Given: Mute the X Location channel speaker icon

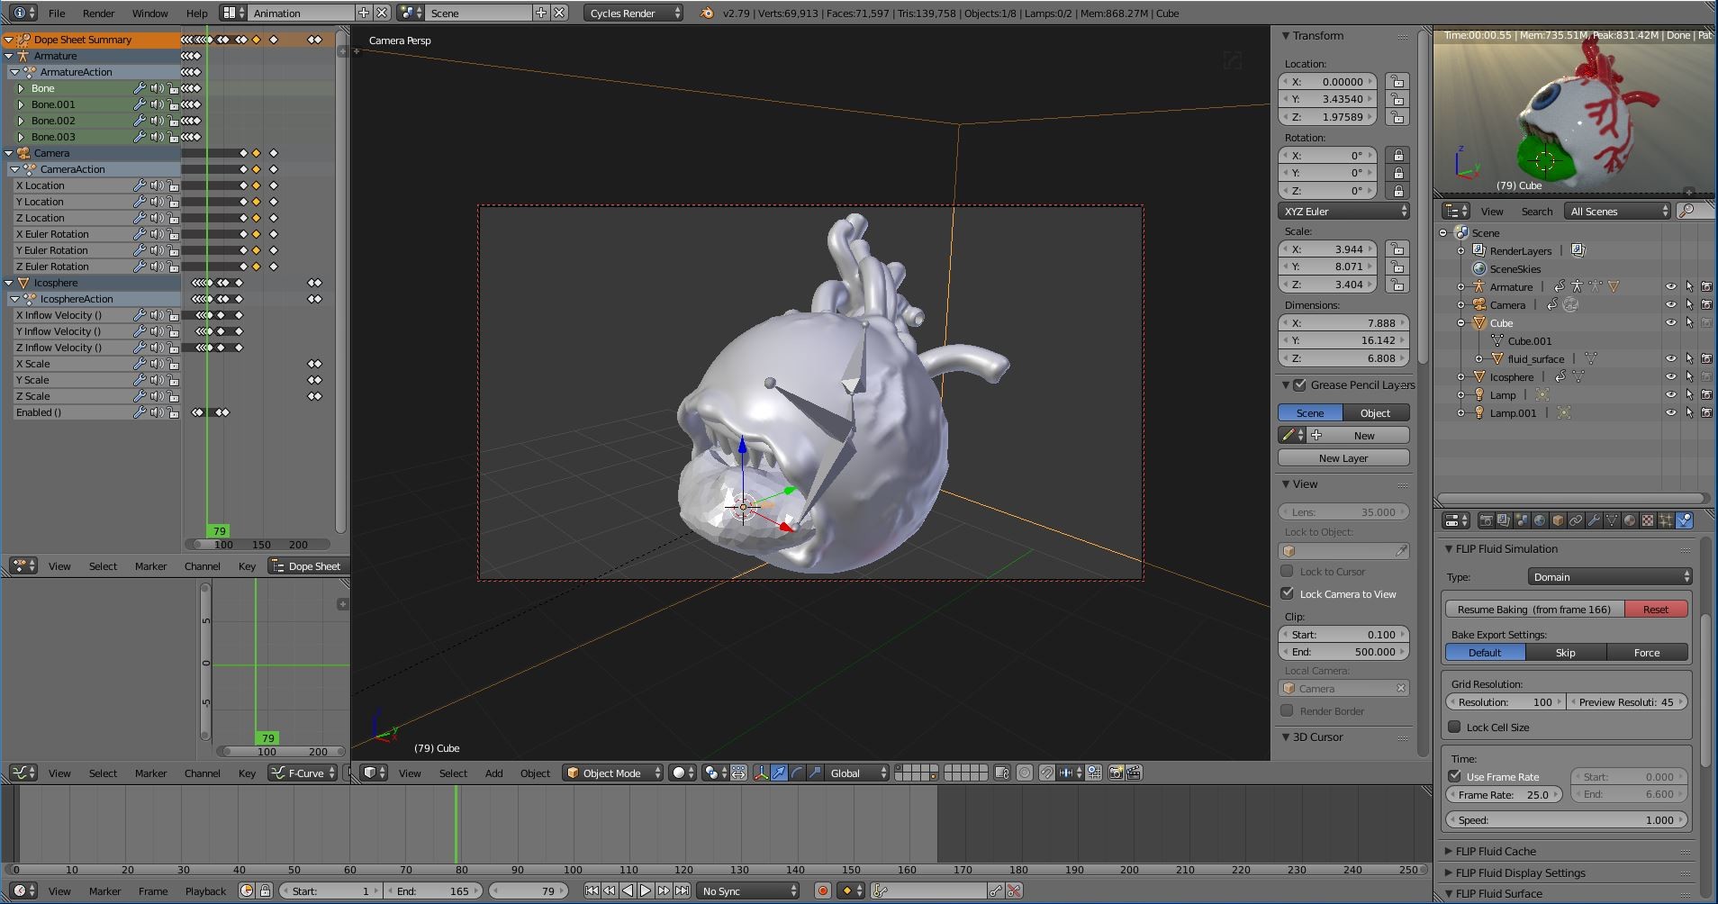Looking at the screenshot, I should click(156, 185).
